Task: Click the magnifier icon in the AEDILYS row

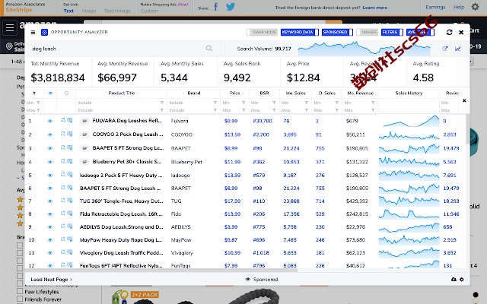Action: click(x=62, y=226)
